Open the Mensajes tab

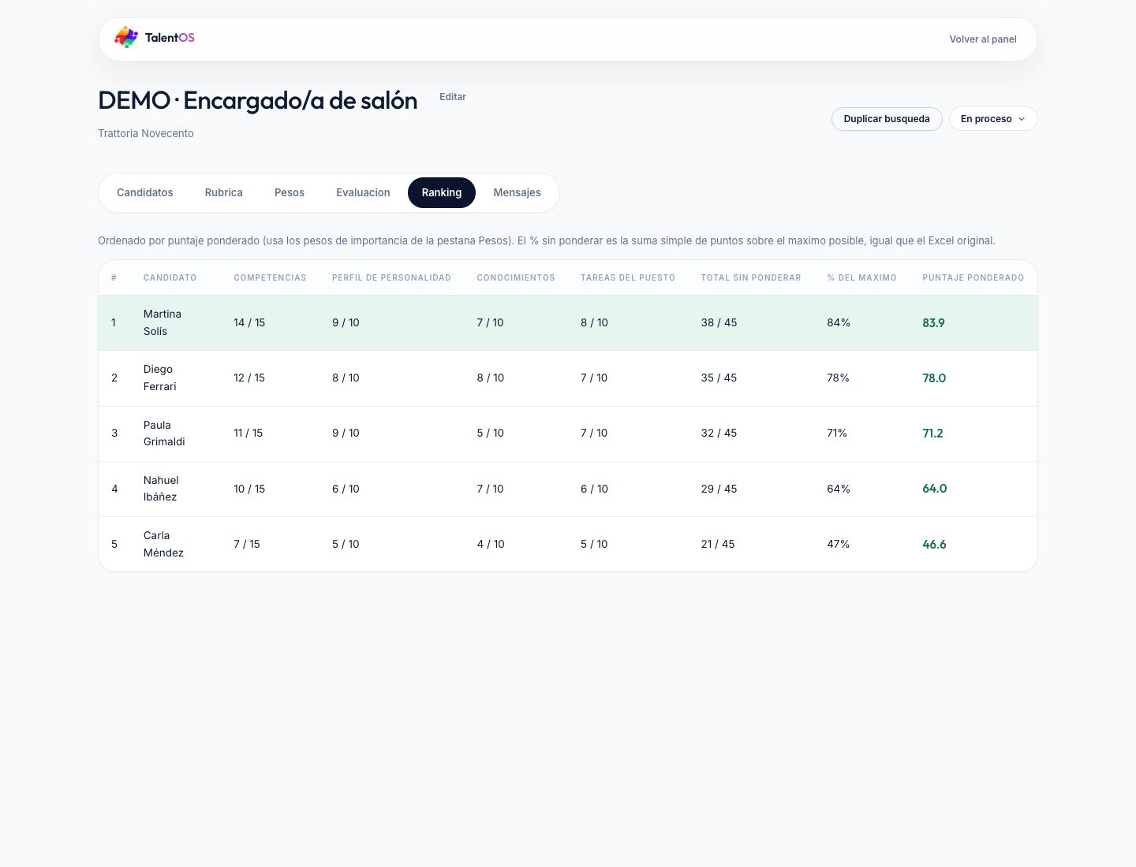coord(517,193)
